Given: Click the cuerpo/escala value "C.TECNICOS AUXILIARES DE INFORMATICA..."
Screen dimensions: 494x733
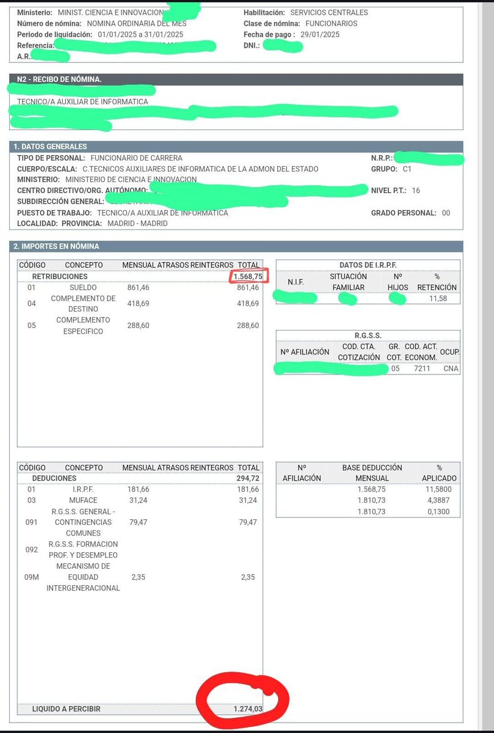Looking at the screenshot, I should pos(200,169).
